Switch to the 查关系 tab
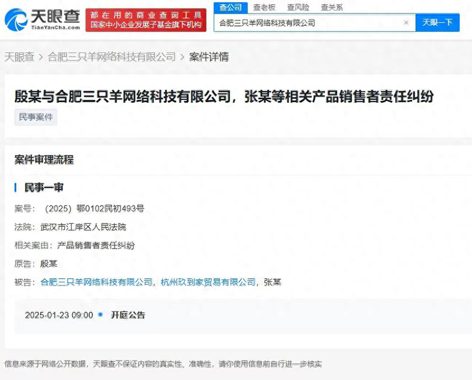The width and height of the screenshot is (472, 380). 332,7
